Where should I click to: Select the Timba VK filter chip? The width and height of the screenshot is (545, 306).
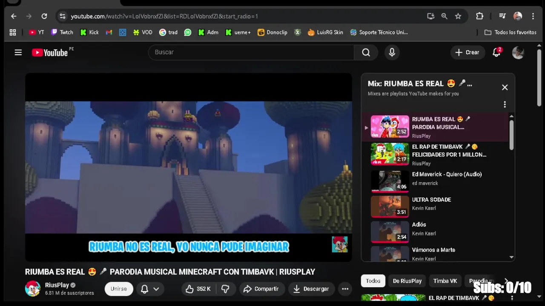coord(445,281)
